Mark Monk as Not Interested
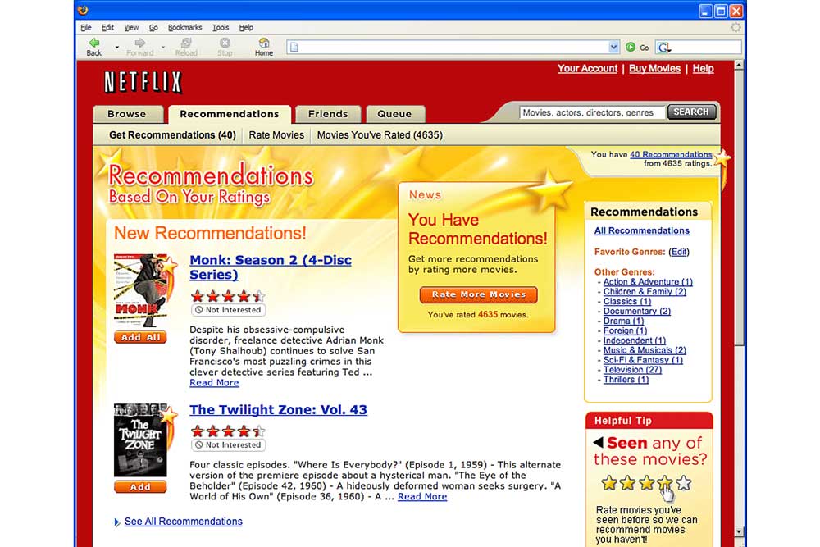Screen dimensions: 820x547 click(x=229, y=310)
